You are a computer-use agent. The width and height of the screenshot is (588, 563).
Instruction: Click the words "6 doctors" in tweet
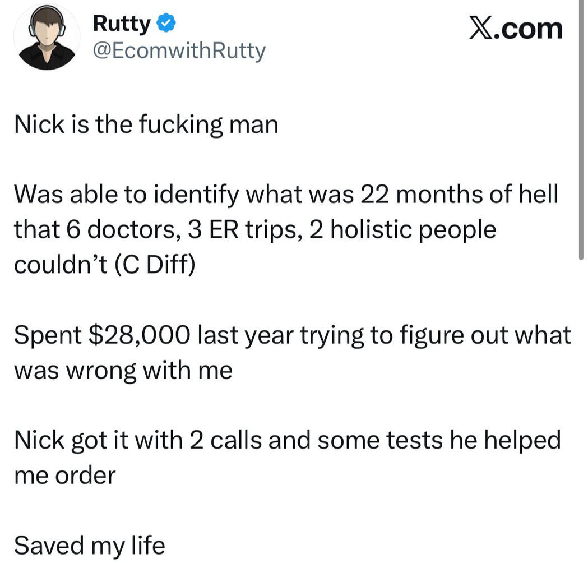click(112, 230)
